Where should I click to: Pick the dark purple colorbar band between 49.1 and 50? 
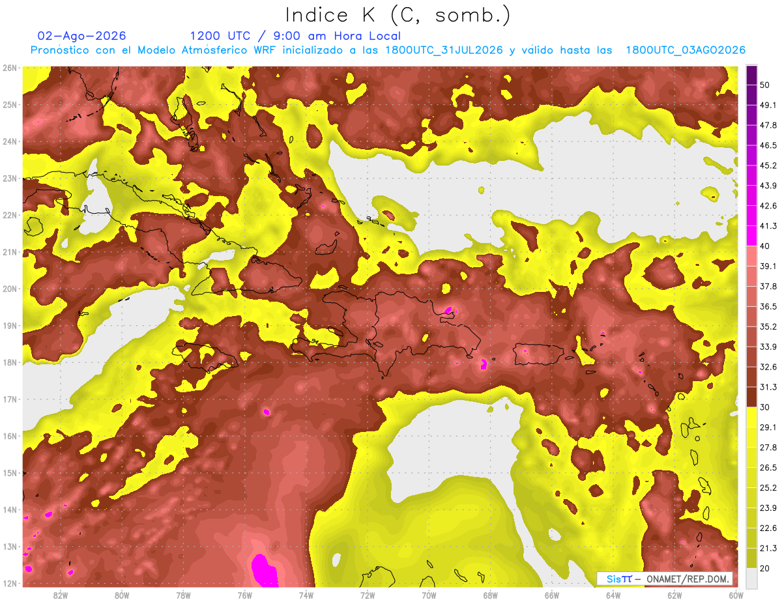tap(751, 95)
